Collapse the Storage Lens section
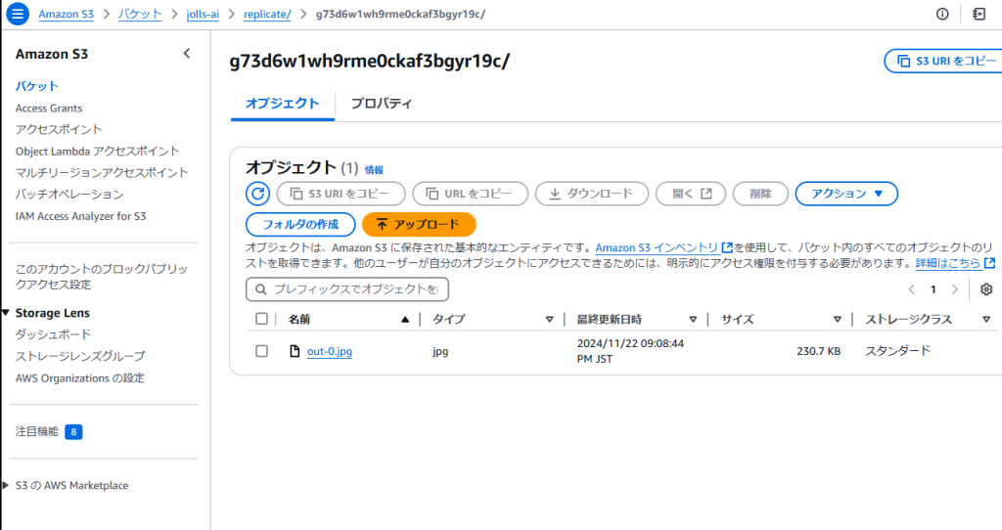The height and width of the screenshot is (530, 1002). (6, 313)
